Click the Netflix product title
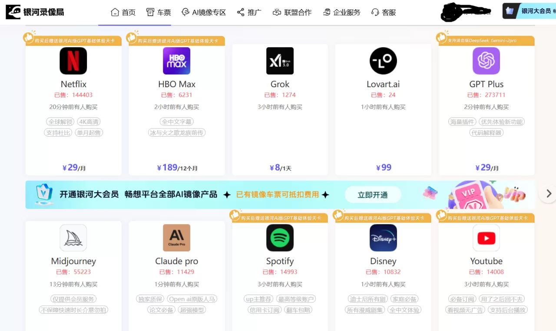 [73, 84]
